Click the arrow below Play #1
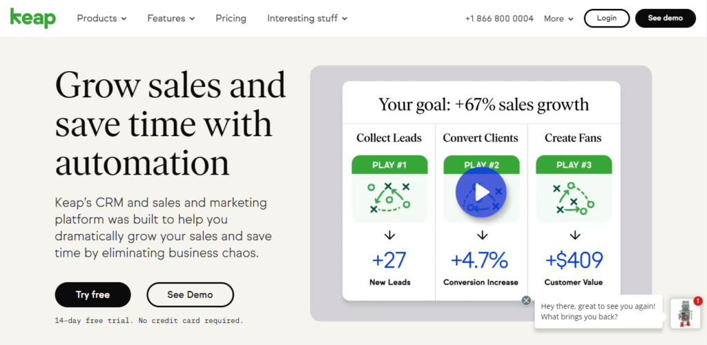This screenshot has width=707, height=345. [389, 236]
